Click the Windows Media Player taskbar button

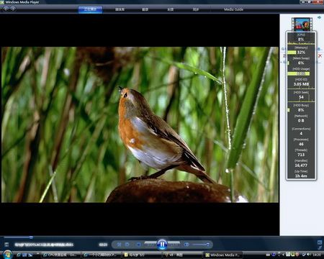click(x=223, y=255)
